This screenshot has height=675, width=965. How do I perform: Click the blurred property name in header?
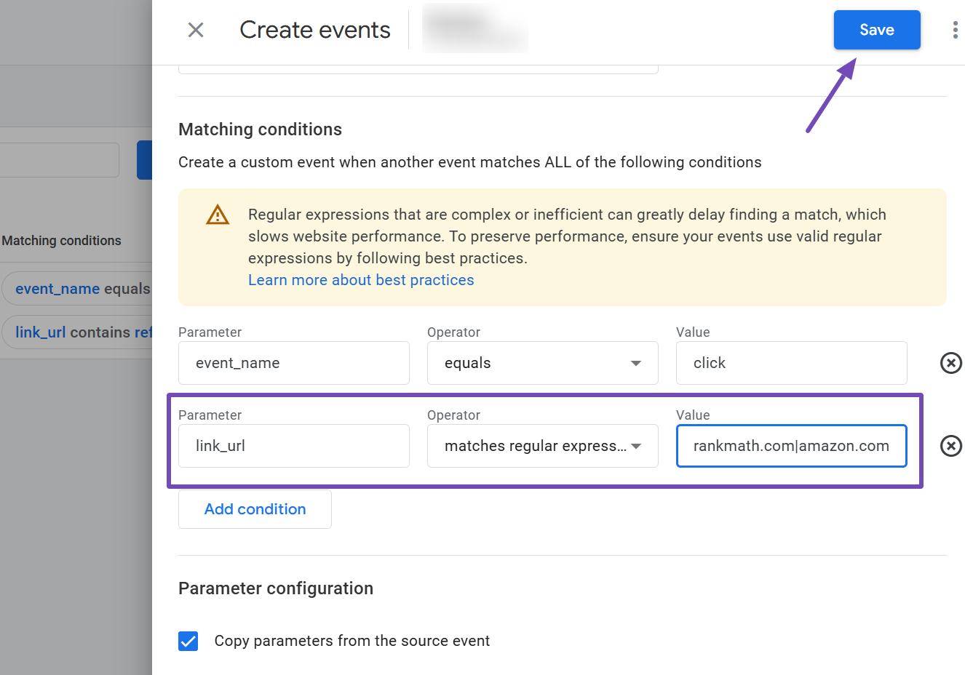tap(474, 29)
